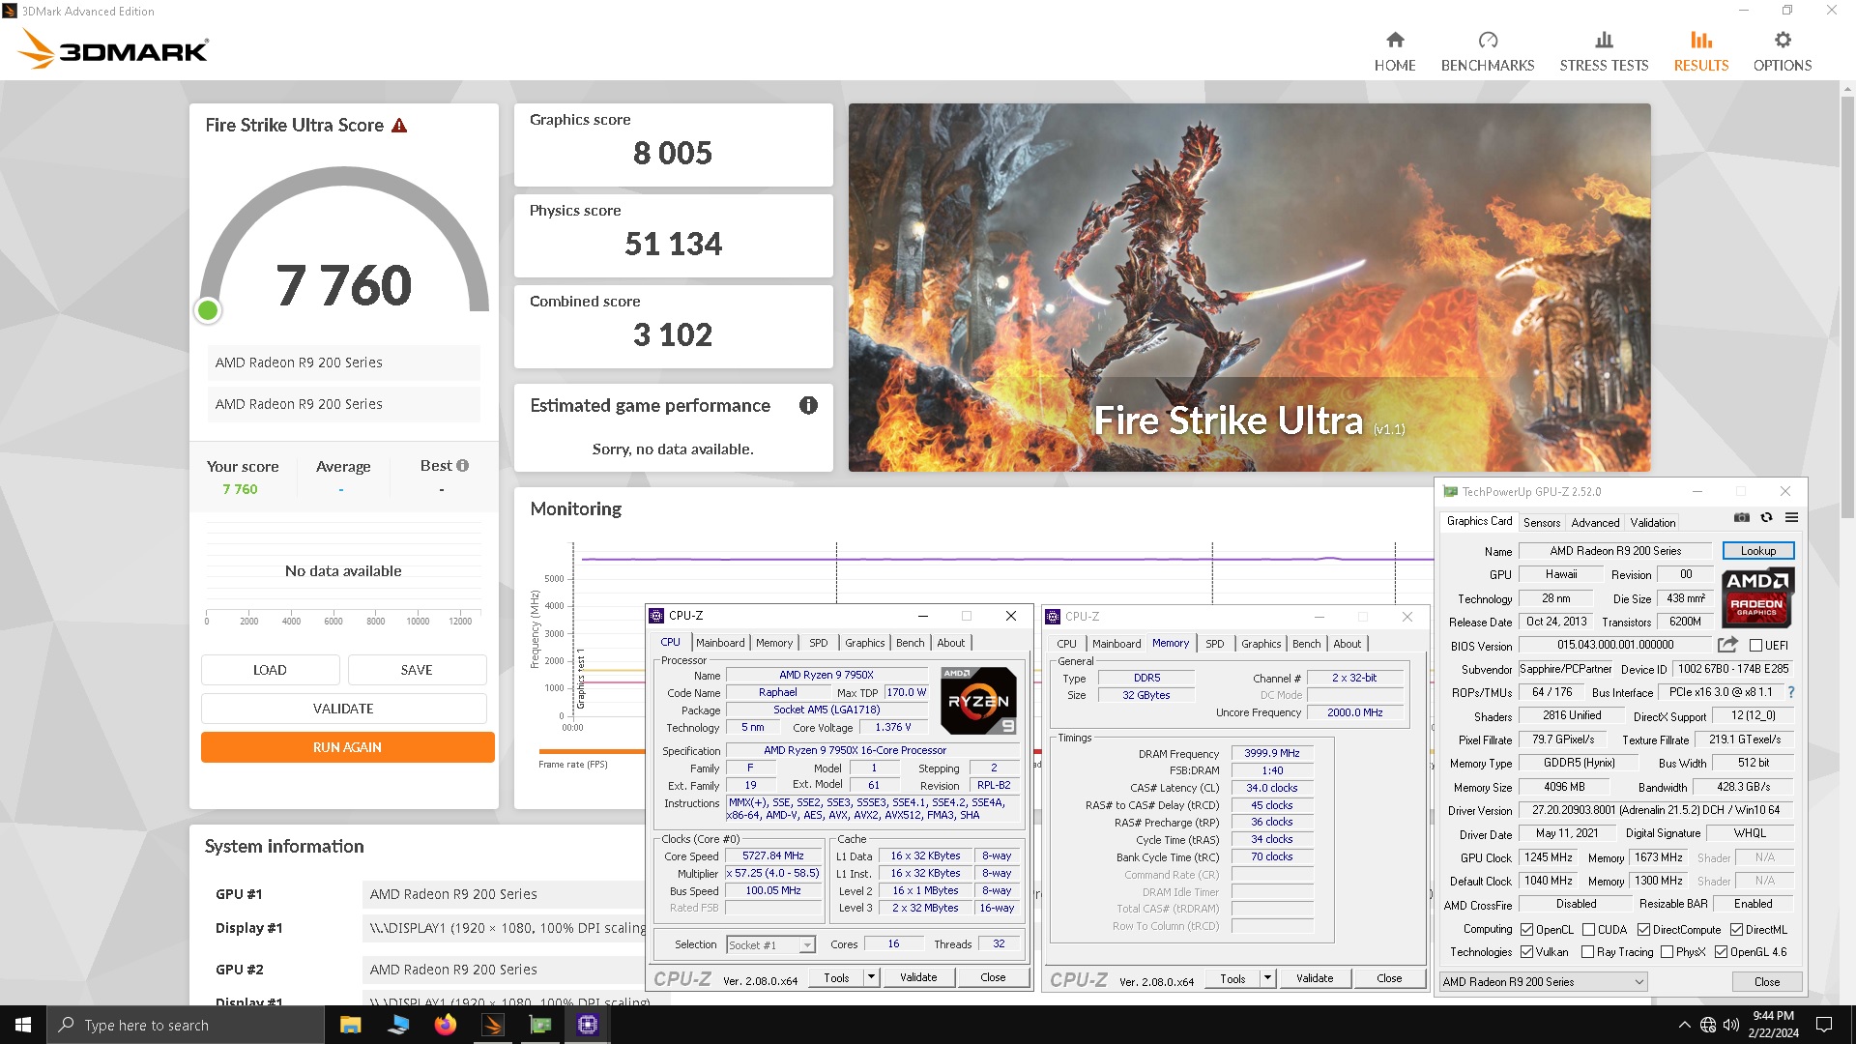Open Bench tab in active CPU-Z window
1856x1044 pixels.
coord(910,643)
